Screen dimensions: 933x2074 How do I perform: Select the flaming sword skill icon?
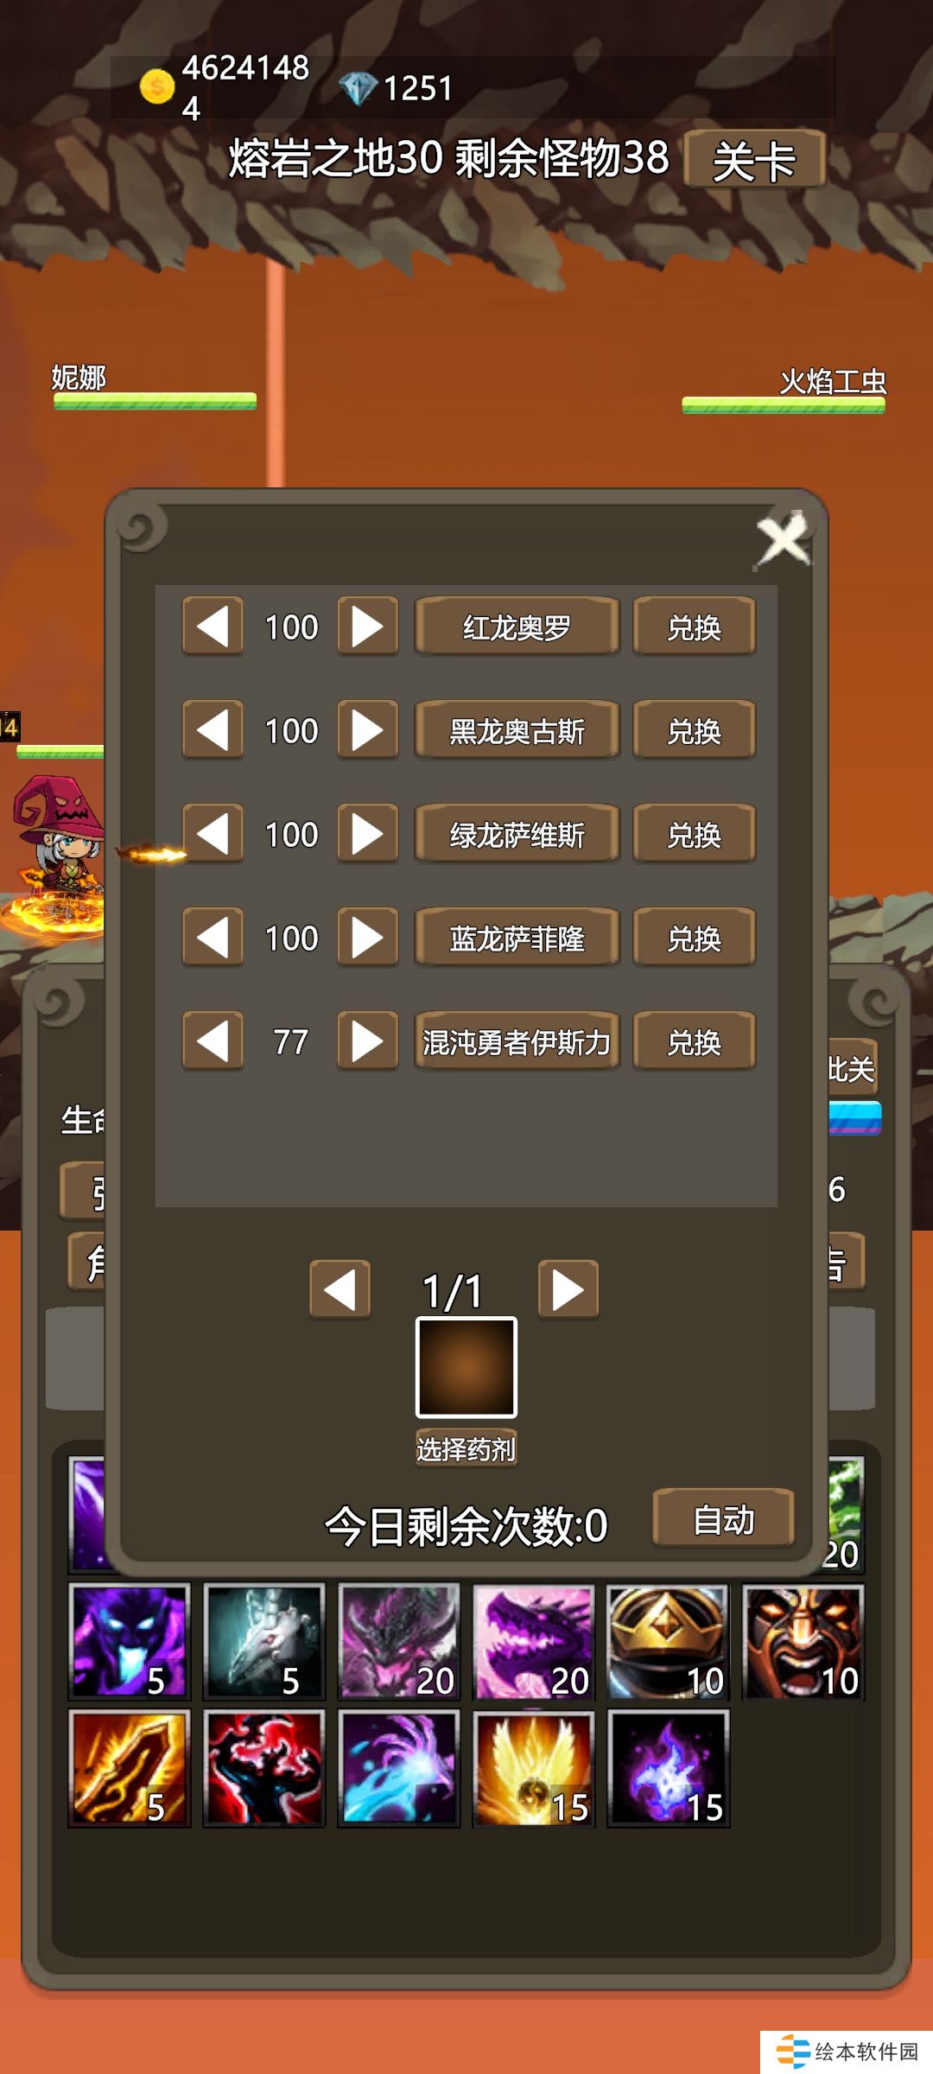tap(130, 1768)
